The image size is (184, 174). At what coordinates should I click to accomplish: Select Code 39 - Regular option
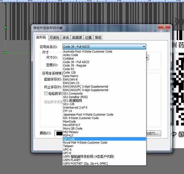coord(104,65)
